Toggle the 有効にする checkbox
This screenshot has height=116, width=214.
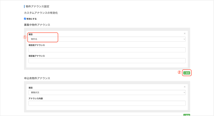click(25, 19)
